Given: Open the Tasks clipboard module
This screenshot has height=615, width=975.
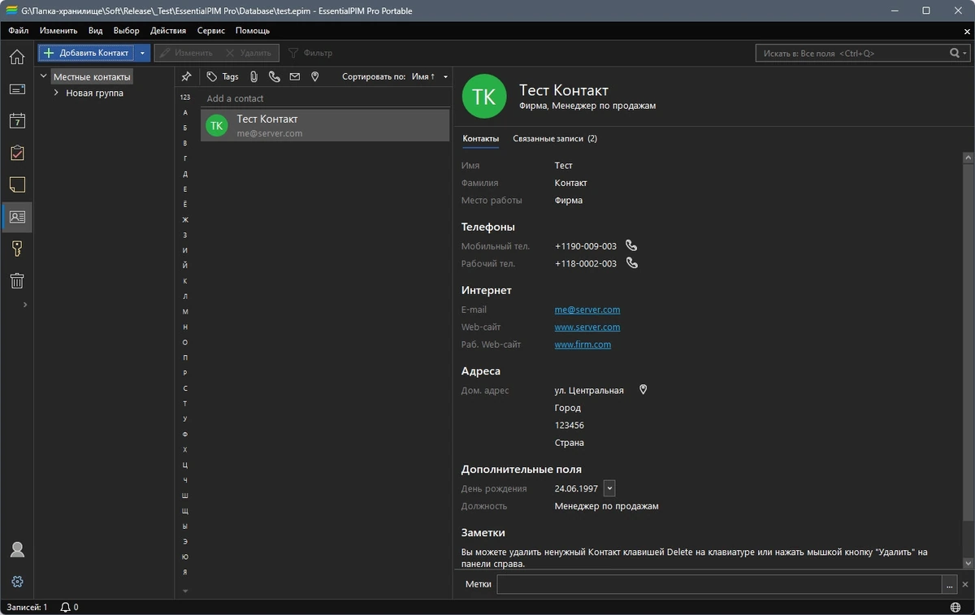Looking at the screenshot, I should [17, 153].
